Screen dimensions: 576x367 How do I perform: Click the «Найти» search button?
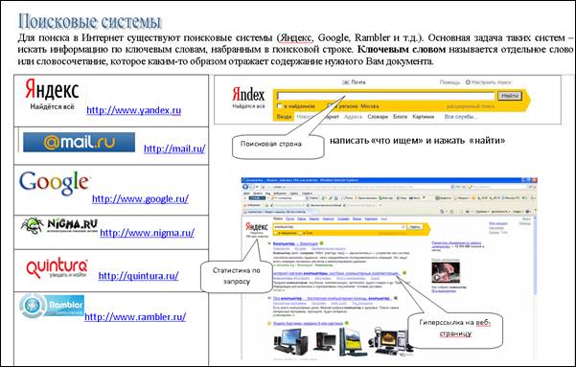(510, 96)
